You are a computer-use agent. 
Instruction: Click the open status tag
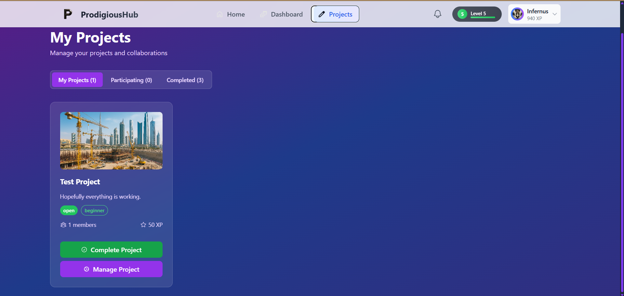pyautogui.click(x=69, y=210)
